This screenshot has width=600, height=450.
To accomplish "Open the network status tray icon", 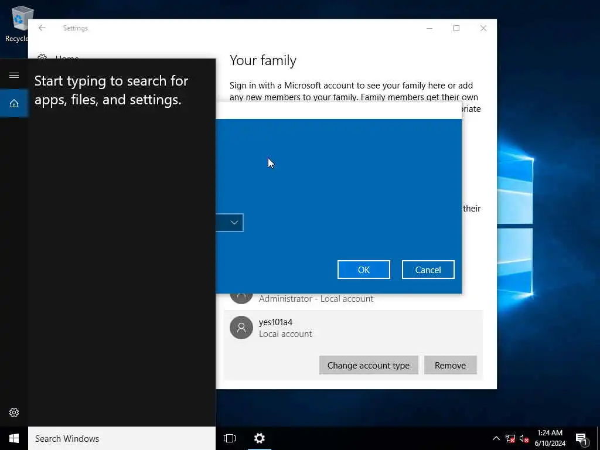I will (510, 438).
